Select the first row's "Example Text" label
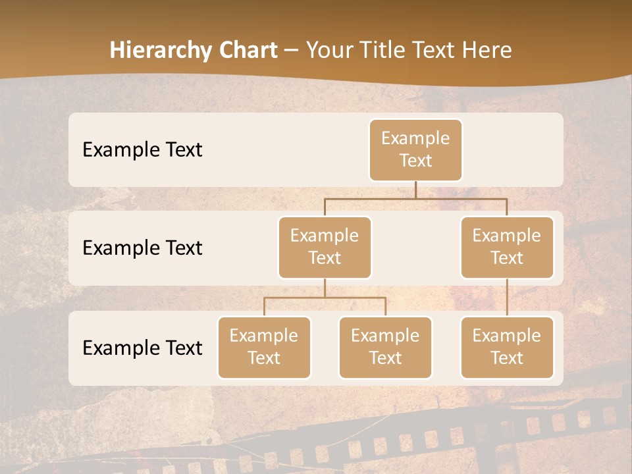This screenshot has width=632, height=474. [142, 149]
